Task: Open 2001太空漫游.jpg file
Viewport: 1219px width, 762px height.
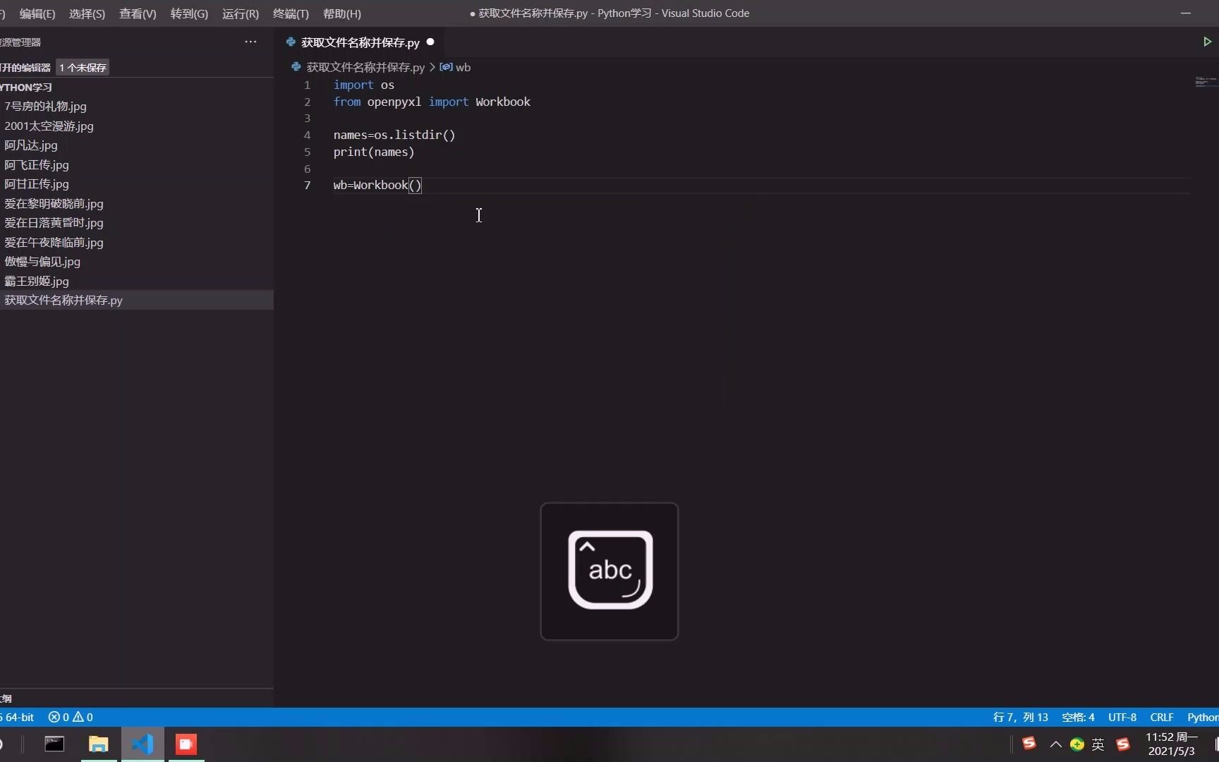Action: 49,126
